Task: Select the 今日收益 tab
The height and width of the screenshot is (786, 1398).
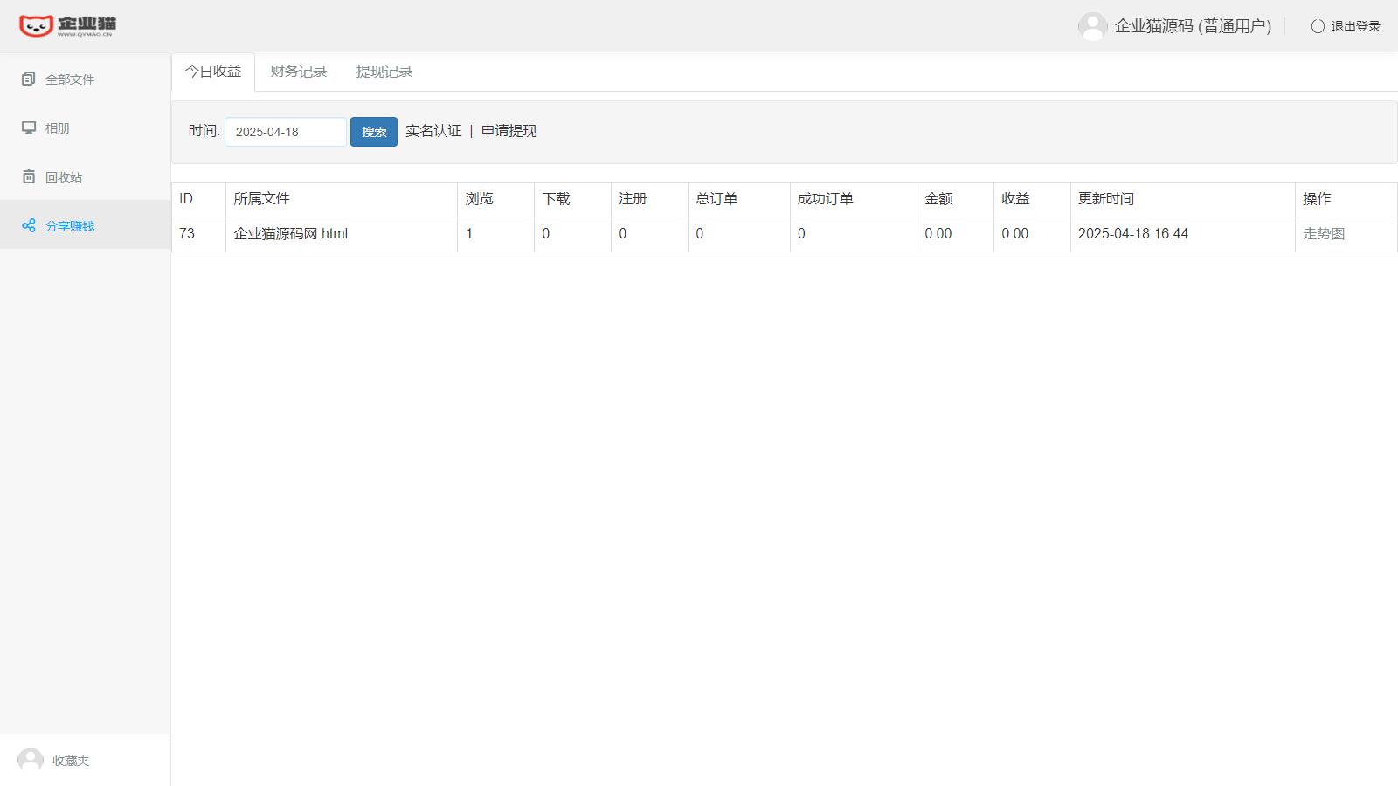Action: [x=211, y=72]
